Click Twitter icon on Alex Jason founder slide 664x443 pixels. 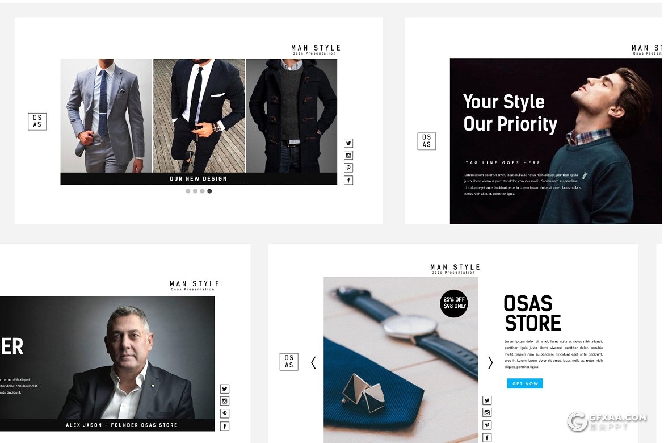(x=225, y=389)
